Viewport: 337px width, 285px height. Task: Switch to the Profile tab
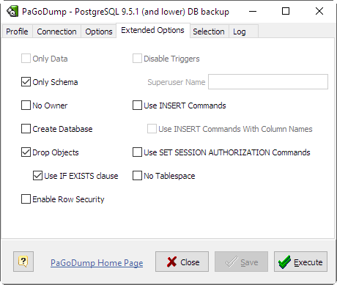pyautogui.click(x=17, y=32)
